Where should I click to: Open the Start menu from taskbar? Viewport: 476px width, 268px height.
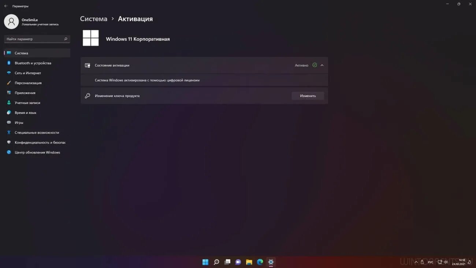pyautogui.click(x=205, y=262)
